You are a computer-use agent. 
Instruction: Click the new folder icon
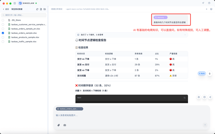pyautogui.click(x=45, y=9)
